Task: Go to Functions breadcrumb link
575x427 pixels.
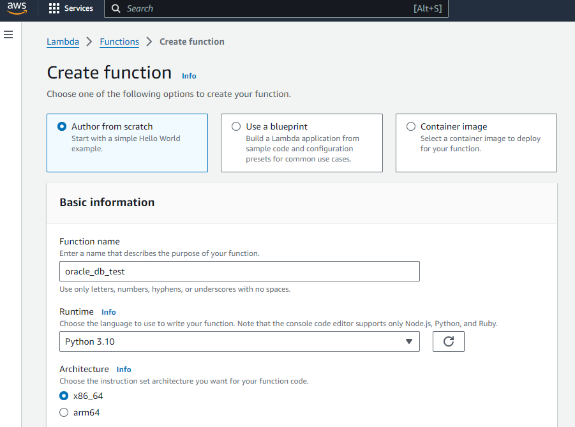Action: 119,42
